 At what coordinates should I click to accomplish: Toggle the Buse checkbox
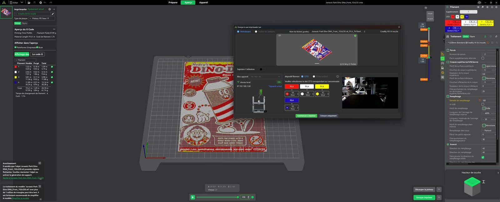pos(37,47)
